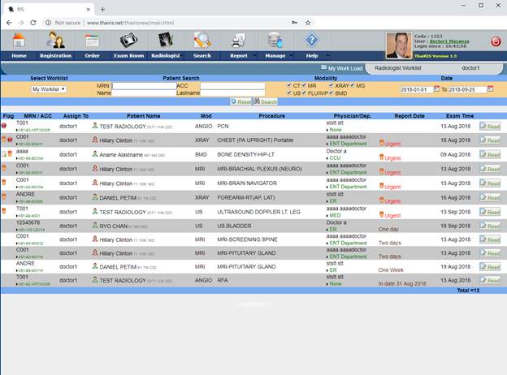This screenshot has width=507, height=375.
Task: Click the Home icon in toolbar
Action: [19, 41]
